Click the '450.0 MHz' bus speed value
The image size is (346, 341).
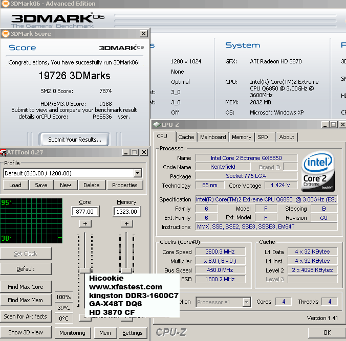pyautogui.click(x=220, y=270)
